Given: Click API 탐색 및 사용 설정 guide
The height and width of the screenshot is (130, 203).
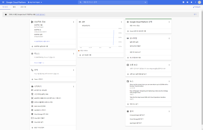Looking at the screenshot, I should pyautogui.click(x=40, y=90).
